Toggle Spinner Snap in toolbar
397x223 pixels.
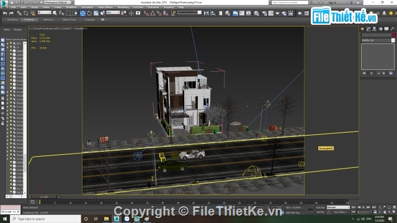tap(166, 13)
